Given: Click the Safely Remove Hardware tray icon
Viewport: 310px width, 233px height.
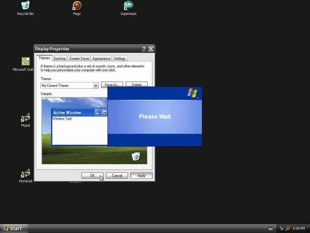Looking at the screenshot, I should 282,228.
